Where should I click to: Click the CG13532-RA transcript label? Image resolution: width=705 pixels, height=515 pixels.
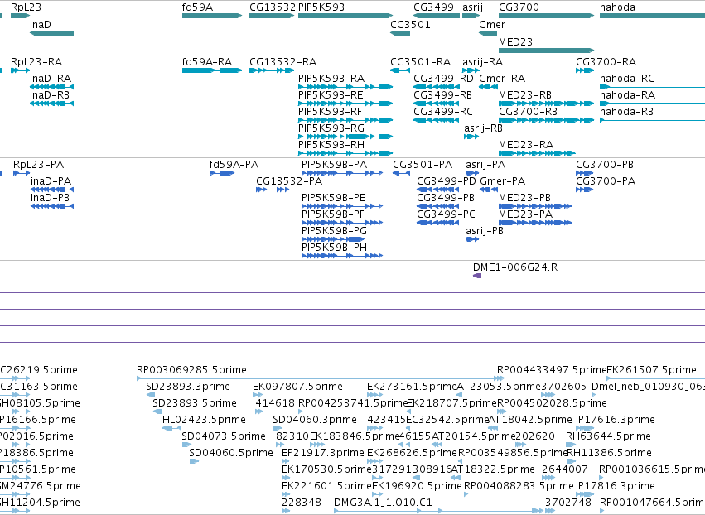(282, 62)
